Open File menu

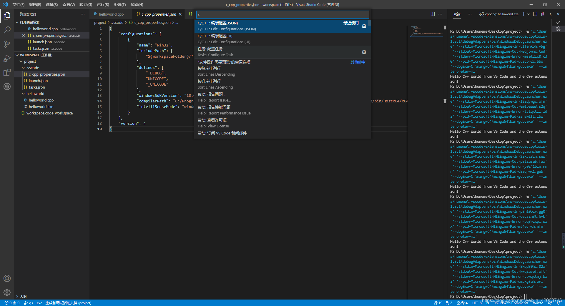pos(18,4)
